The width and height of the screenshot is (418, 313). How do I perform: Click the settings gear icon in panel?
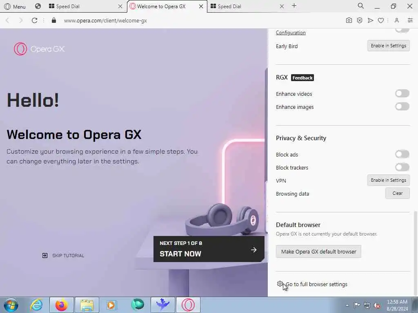(280, 284)
